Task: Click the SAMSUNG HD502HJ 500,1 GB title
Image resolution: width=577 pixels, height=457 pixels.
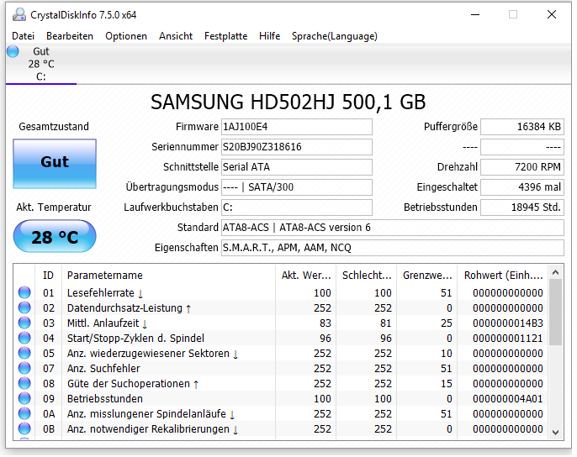Action: coord(288,102)
